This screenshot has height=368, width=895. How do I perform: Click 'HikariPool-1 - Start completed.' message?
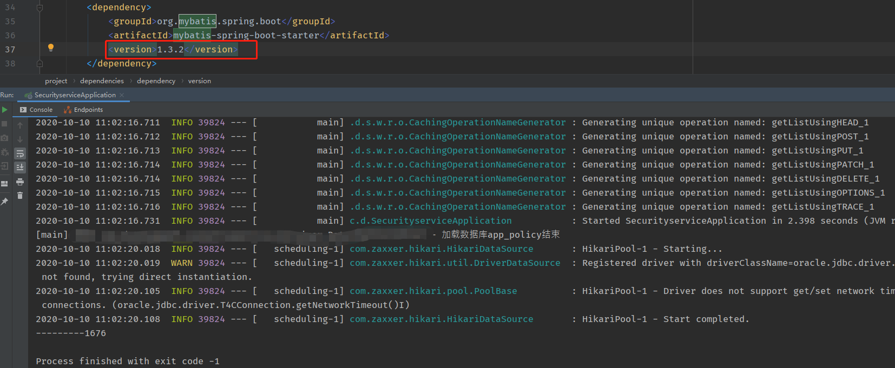point(666,319)
